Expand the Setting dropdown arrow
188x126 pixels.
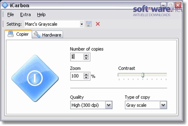coord(82,24)
